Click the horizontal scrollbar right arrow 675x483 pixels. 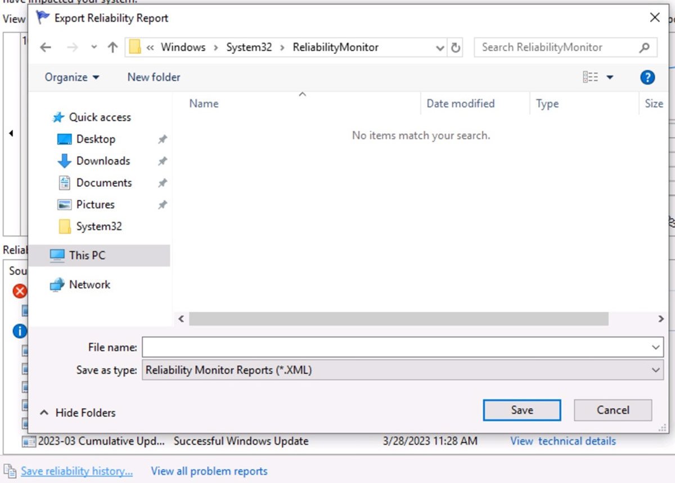click(661, 319)
